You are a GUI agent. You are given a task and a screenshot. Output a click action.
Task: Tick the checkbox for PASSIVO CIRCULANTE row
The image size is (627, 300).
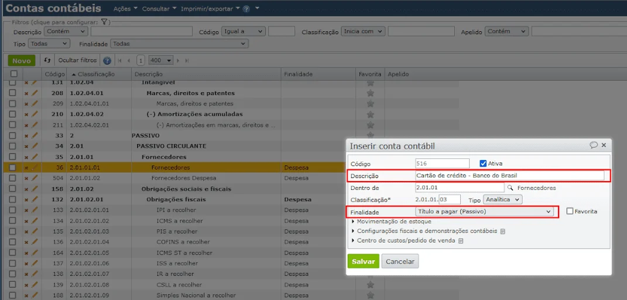coord(13,146)
